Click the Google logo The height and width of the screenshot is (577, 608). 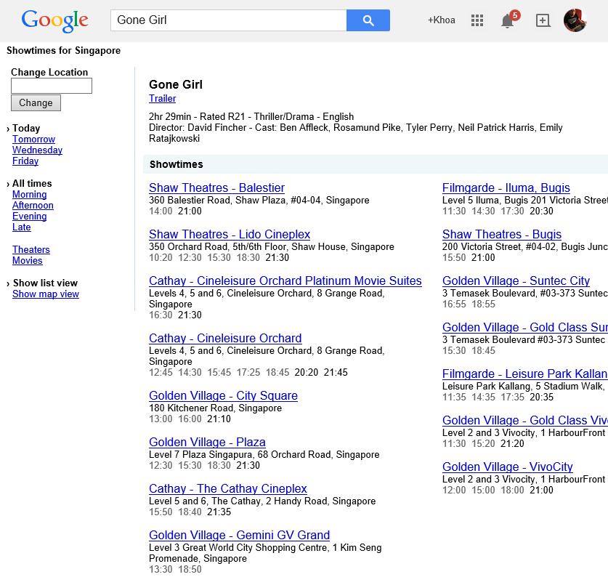tap(54, 20)
